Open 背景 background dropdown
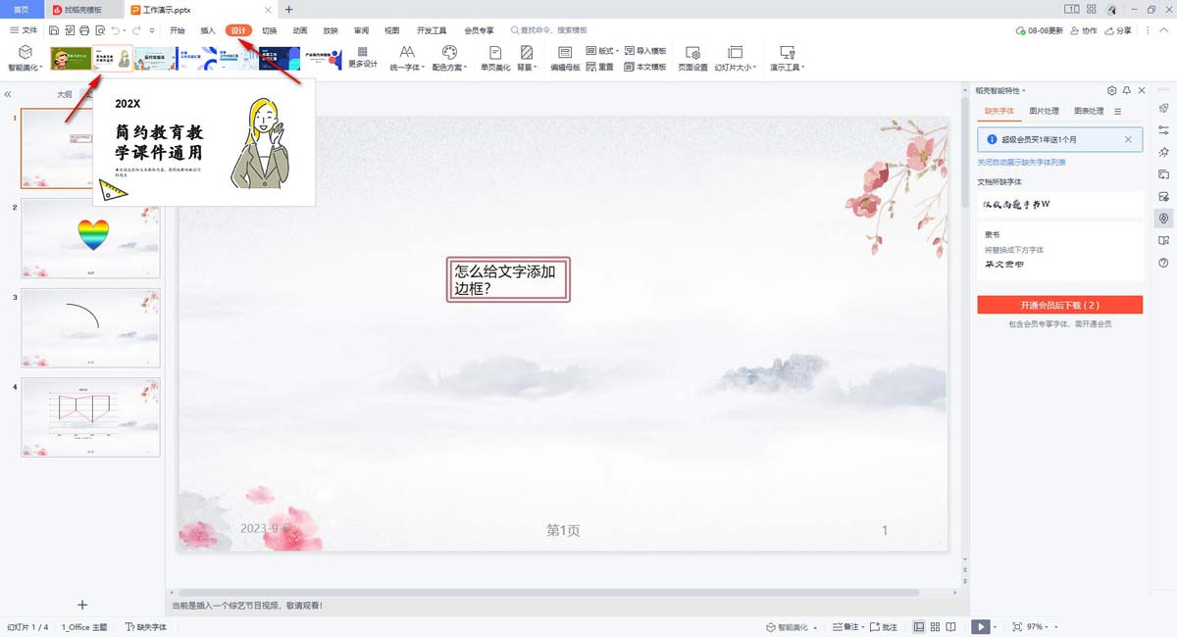The height and width of the screenshot is (637, 1177). tap(528, 58)
